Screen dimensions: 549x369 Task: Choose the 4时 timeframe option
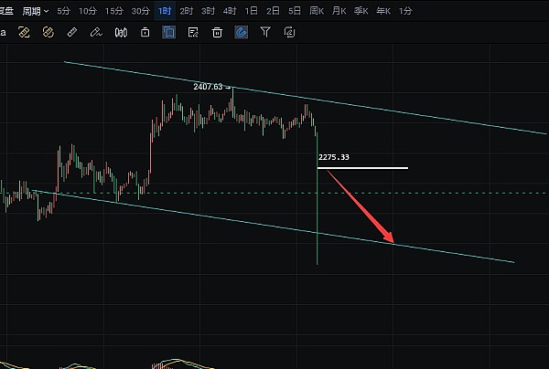229,11
